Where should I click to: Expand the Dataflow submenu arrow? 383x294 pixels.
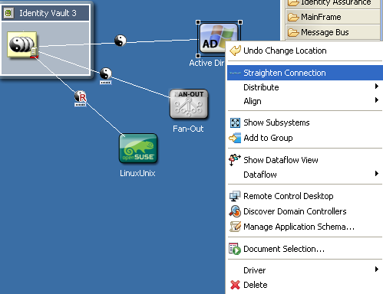tap(377, 174)
